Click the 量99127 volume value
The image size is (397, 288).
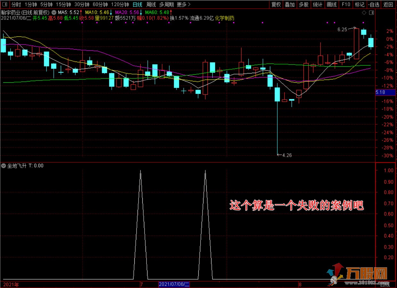104,18
